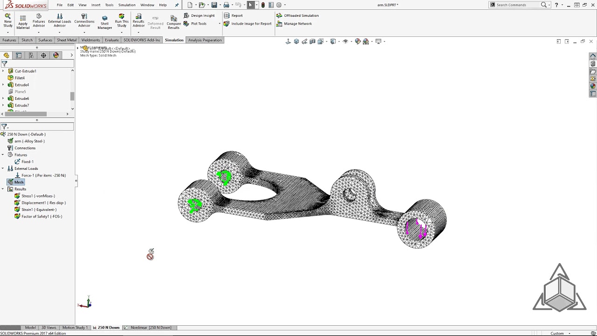Viewport: 597px width, 336px height.
Task: Click the Task Pane home icon
Action: (593, 56)
